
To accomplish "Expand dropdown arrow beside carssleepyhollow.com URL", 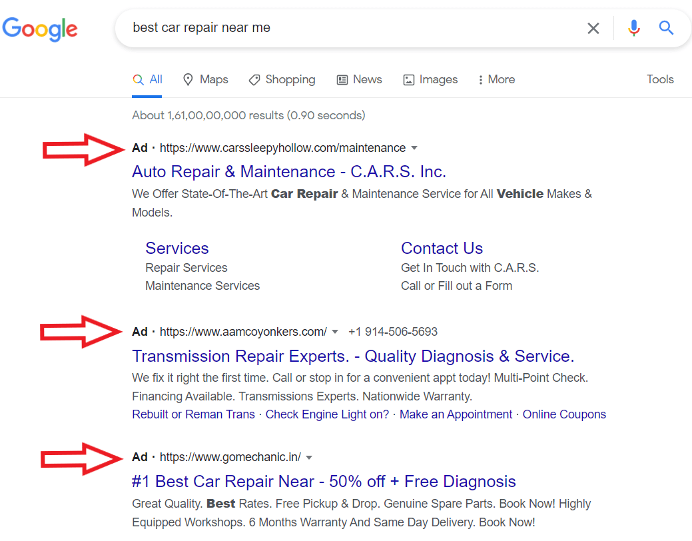I will [414, 148].
